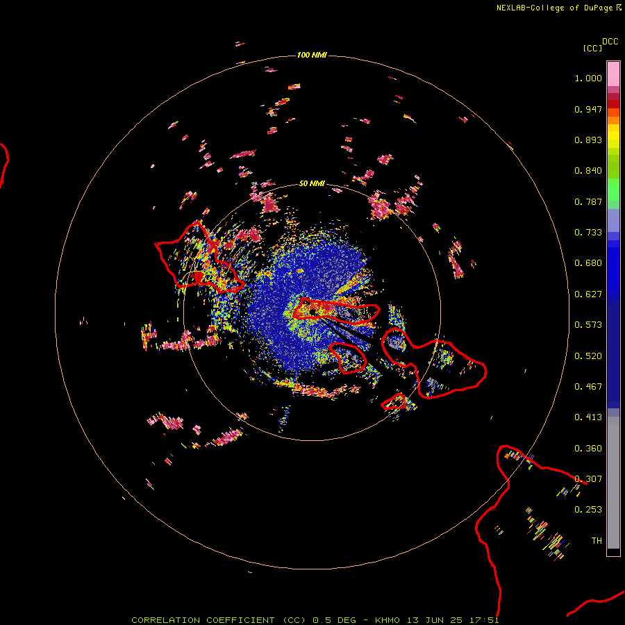Click the 1.000 value on the color scale
The height and width of the screenshot is (625, 625).
tap(588, 78)
